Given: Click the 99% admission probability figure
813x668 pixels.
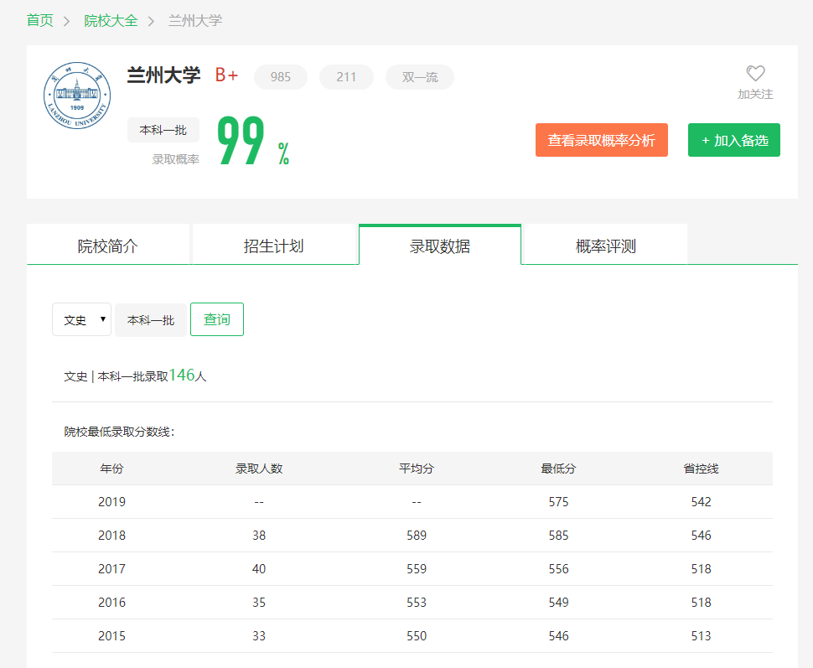Looking at the screenshot, I should pyautogui.click(x=253, y=141).
